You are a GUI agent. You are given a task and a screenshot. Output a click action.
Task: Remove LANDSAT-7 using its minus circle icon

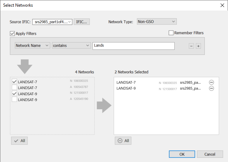(x=211, y=82)
